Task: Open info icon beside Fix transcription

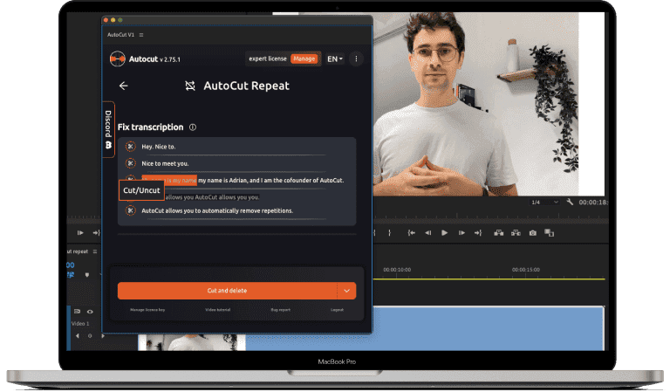Action: tap(193, 127)
